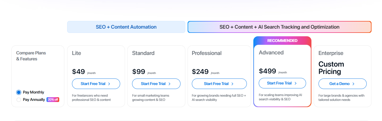Screen dimensions: 382x121
Task: Click the Compare Plans & Features heading
Action: [x=31, y=56]
